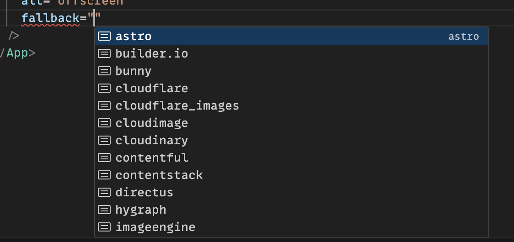Select the imageengine suggestion

(x=155, y=227)
